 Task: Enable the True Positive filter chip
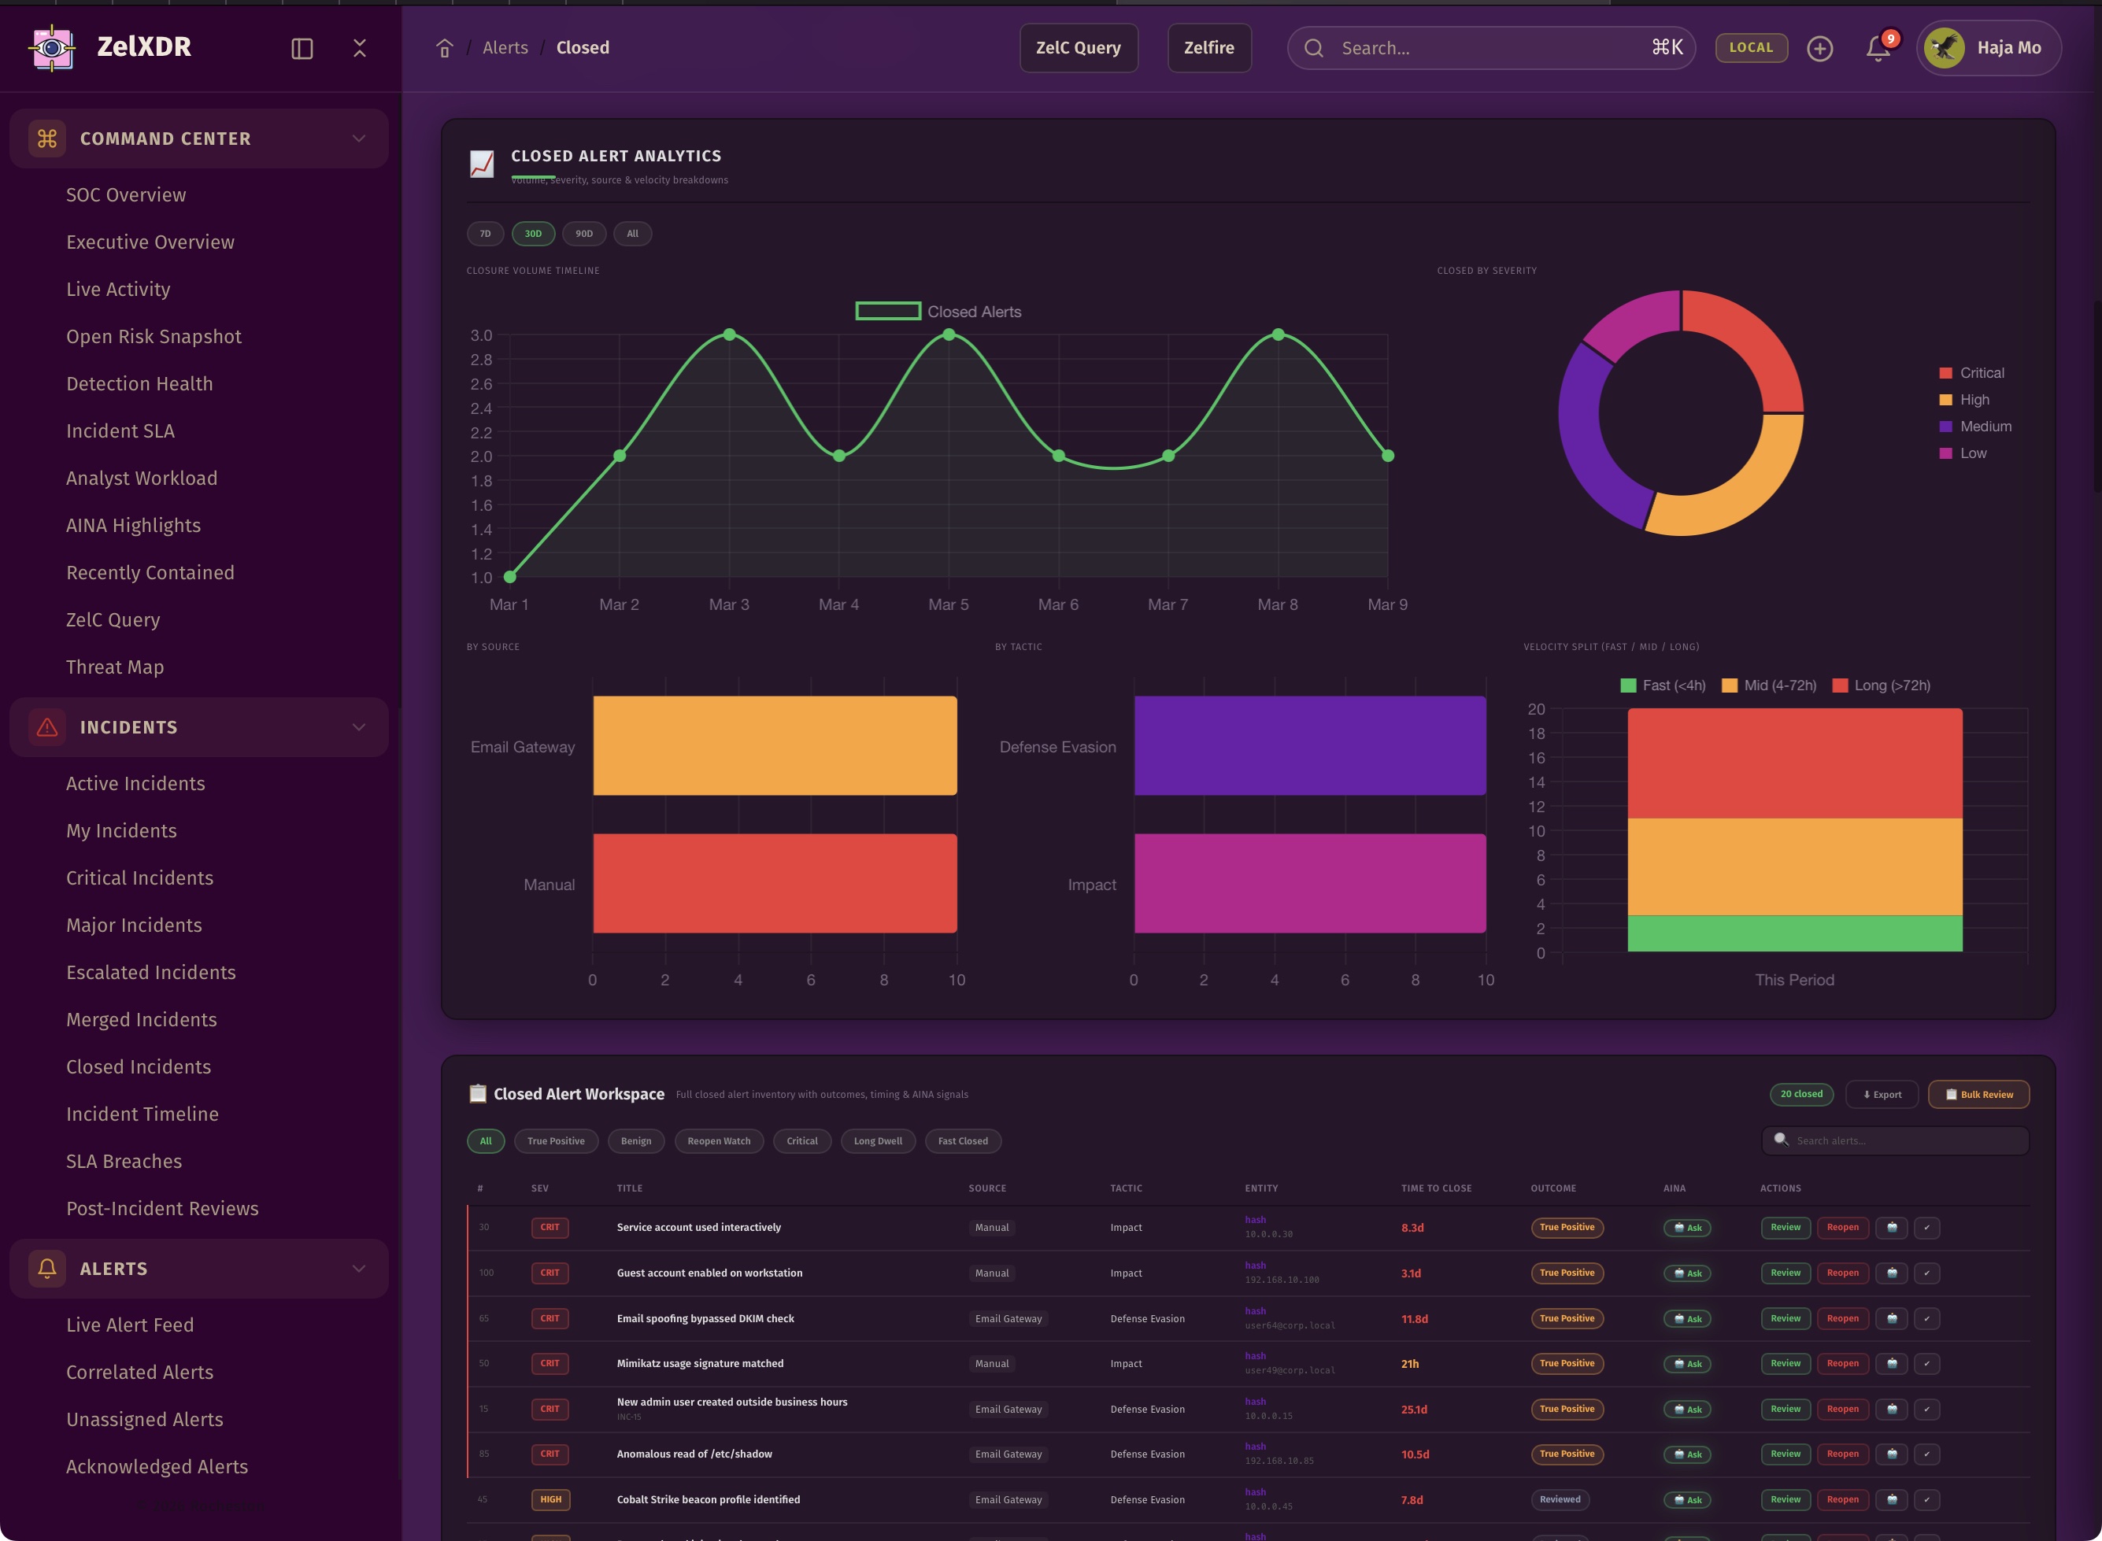pos(555,1141)
